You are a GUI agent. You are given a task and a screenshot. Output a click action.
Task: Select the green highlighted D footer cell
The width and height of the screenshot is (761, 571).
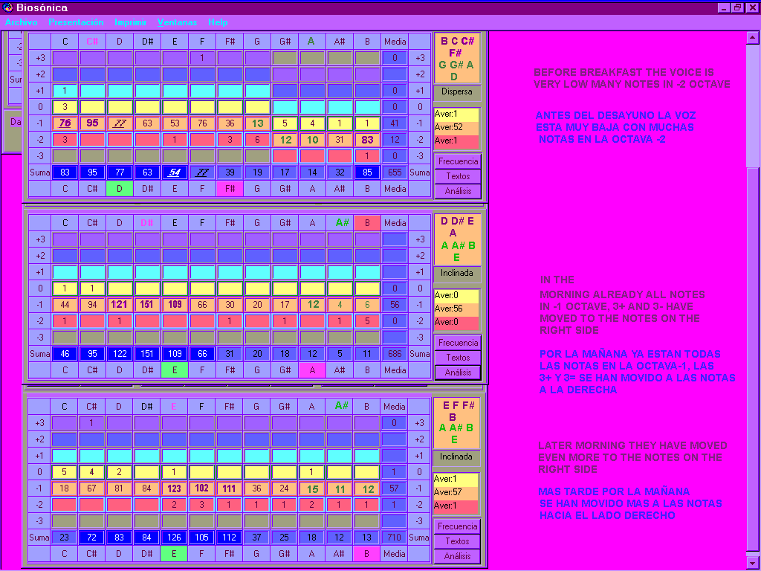pos(120,189)
